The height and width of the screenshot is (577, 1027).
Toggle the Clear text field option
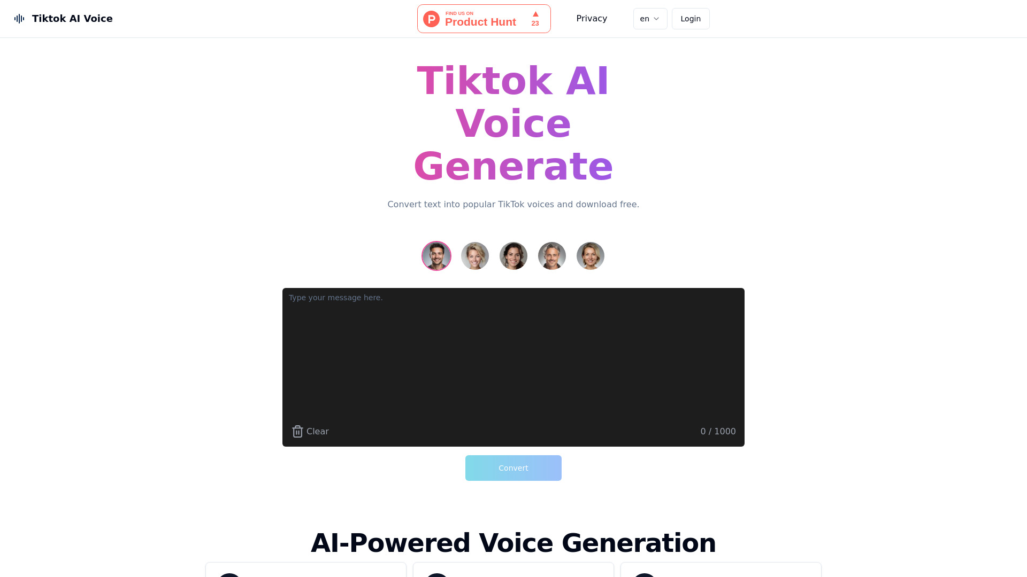point(310,431)
